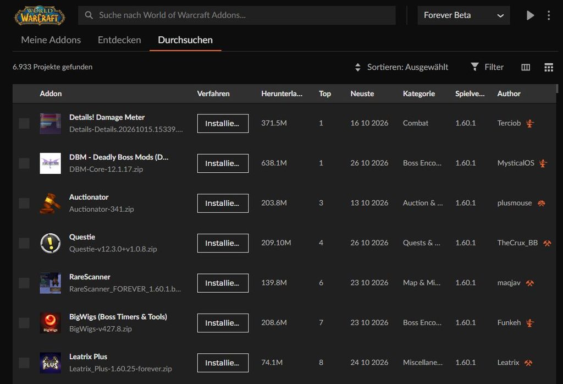Switch to the column layout view icon

pos(526,67)
